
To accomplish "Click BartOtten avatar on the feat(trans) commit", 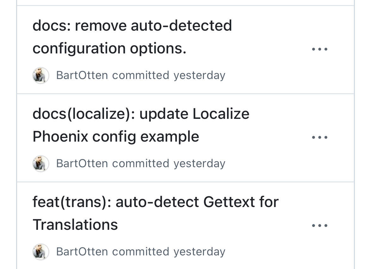I will click(40, 252).
